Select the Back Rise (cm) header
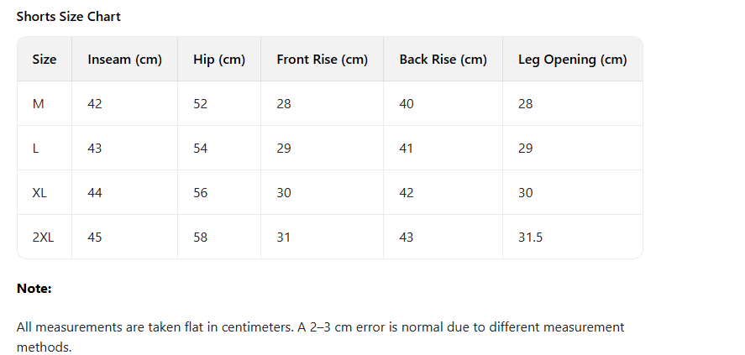This screenshot has height=355, width=745. pyautogui.click(x=443, y=60)
